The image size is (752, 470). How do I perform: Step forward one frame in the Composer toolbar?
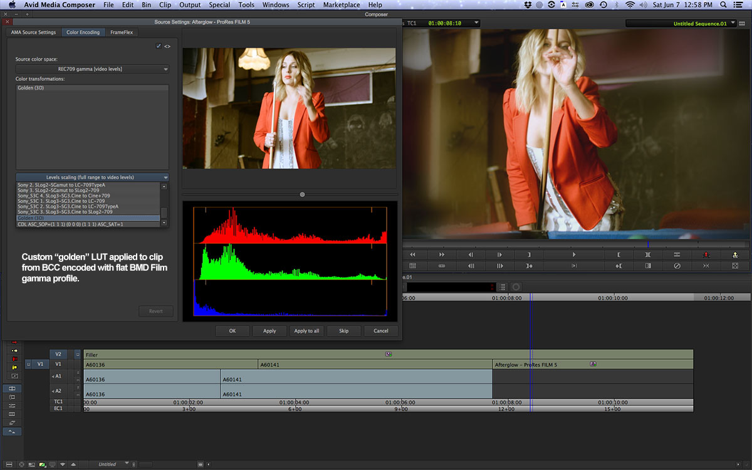click(x=499, y=254)
